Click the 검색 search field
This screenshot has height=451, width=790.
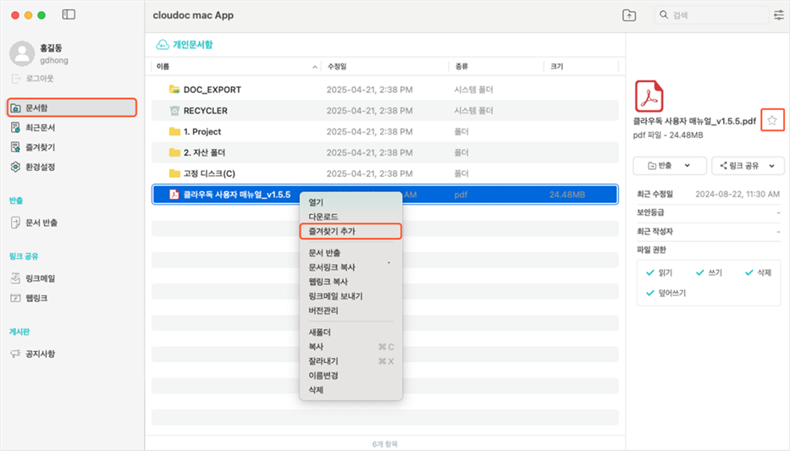[x=715, y=15]
